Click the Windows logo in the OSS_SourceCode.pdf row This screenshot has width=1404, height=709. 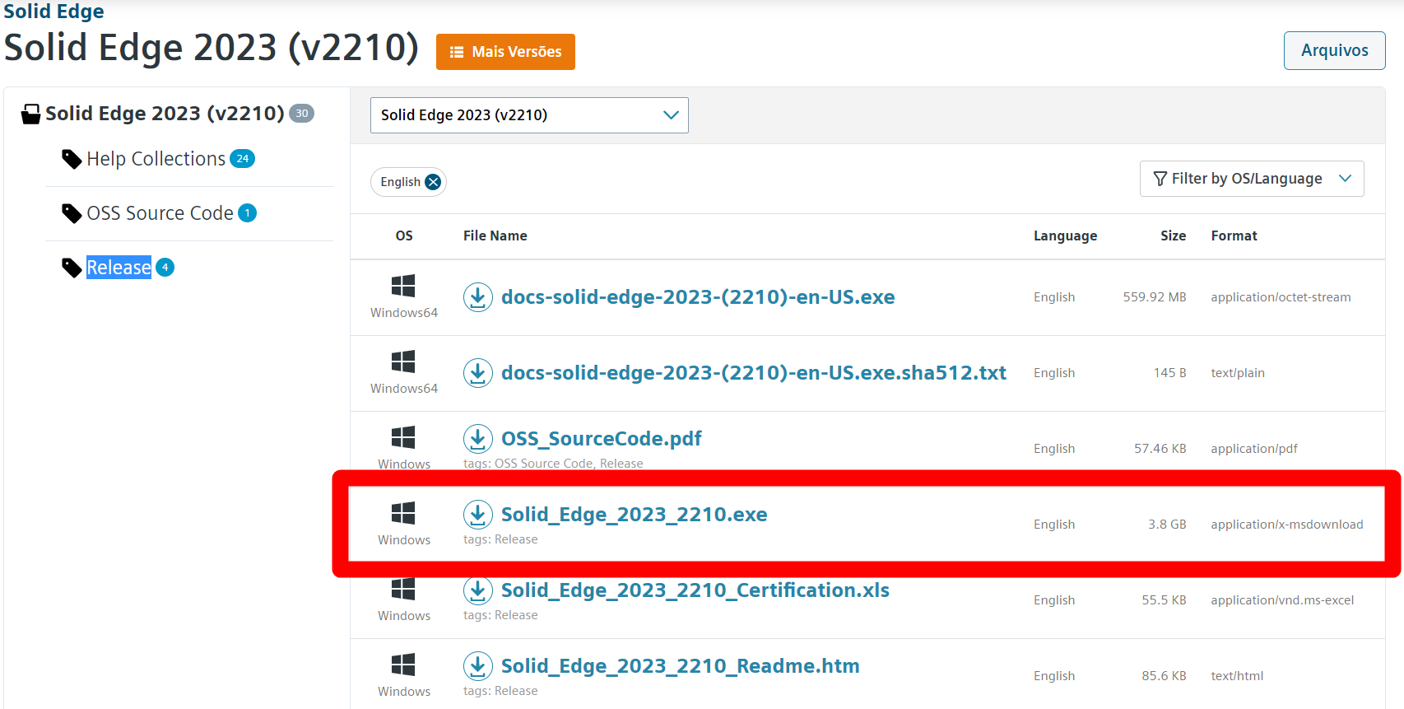tap(403, 437)
